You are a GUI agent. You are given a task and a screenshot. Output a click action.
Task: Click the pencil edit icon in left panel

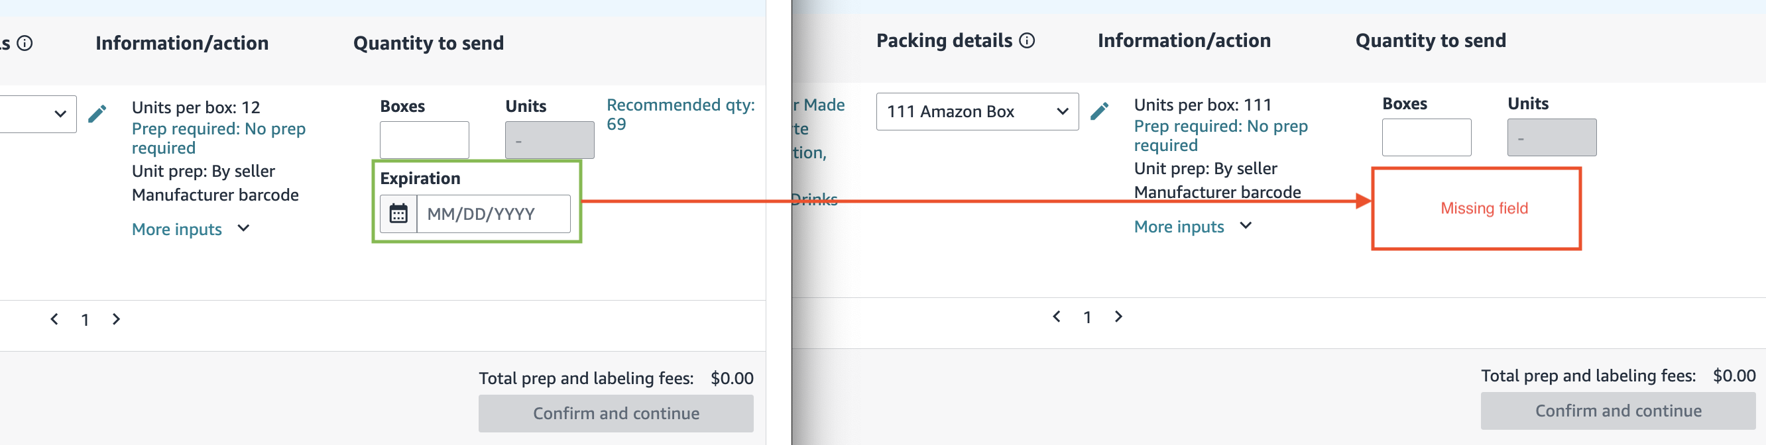pyautogui.click(x=97, y=114)
